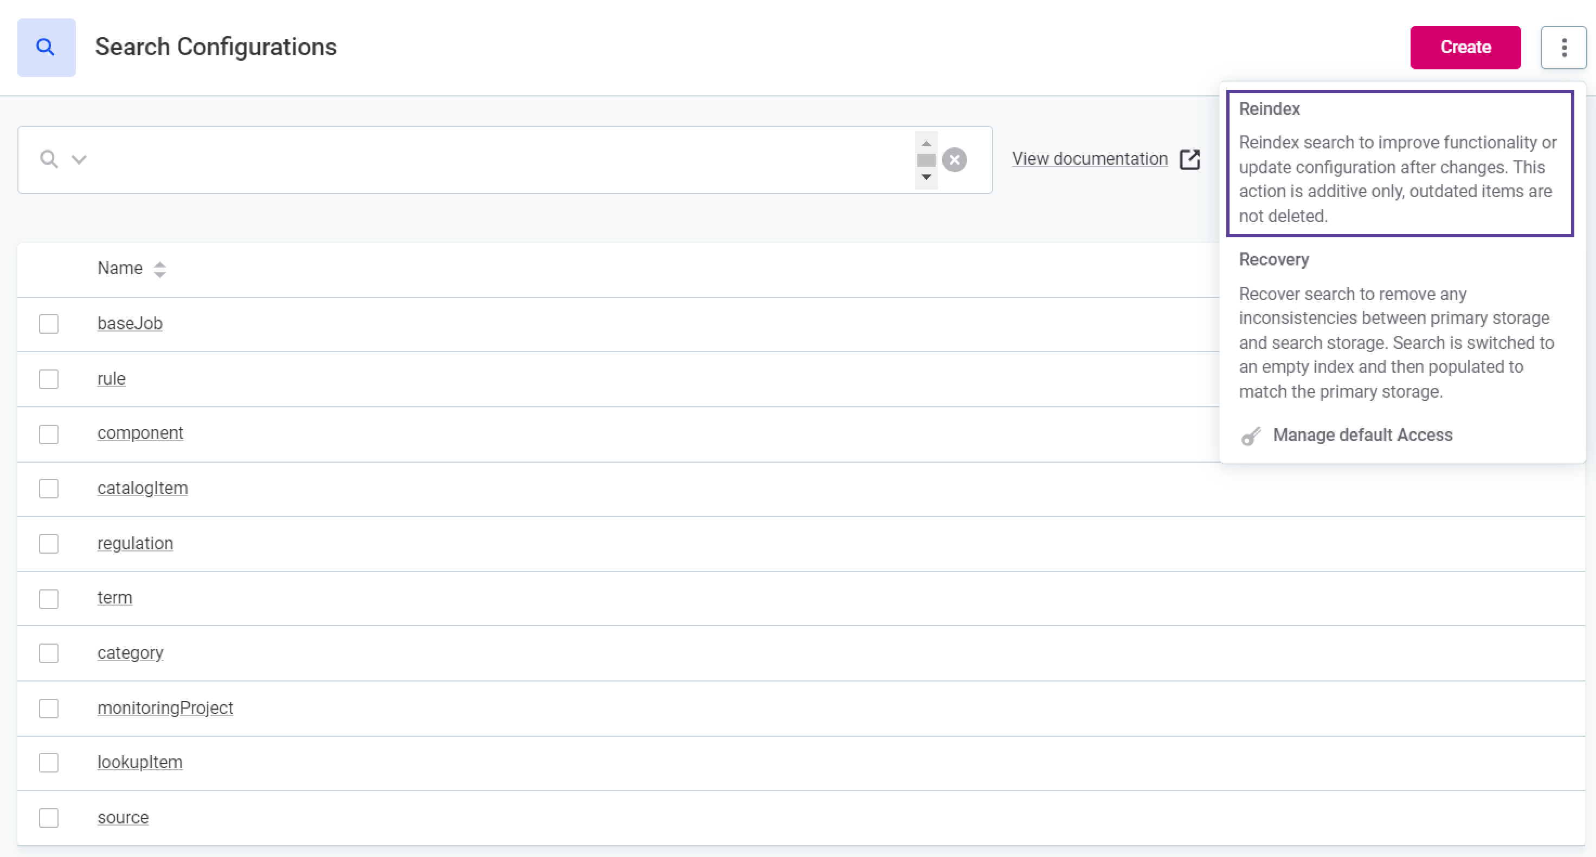Click the Search Configurations magnifier icon
The width and height of the screenshot is (1596, 857).
click(47, 47)
